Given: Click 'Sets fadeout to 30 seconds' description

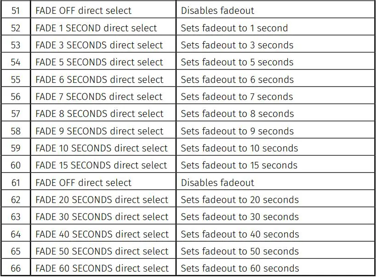Looking at the screenshot, I should 239,217.
